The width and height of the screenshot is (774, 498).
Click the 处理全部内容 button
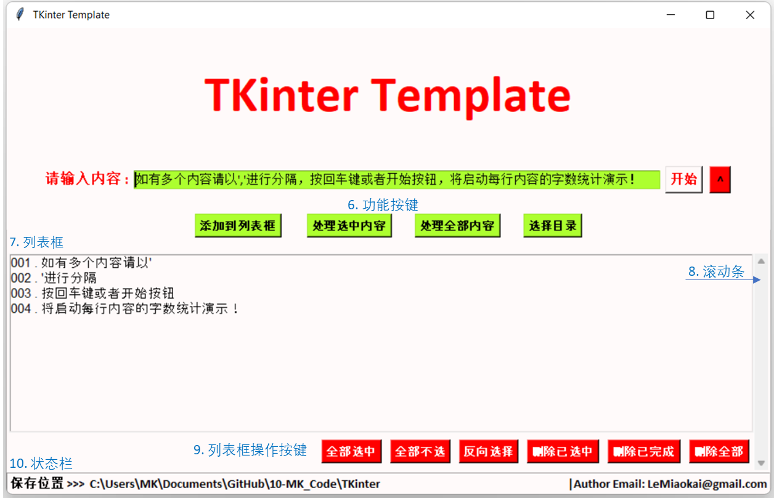click(x=457, y=225)
